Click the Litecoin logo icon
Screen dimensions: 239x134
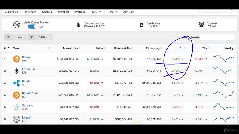[x=16, y=119]
